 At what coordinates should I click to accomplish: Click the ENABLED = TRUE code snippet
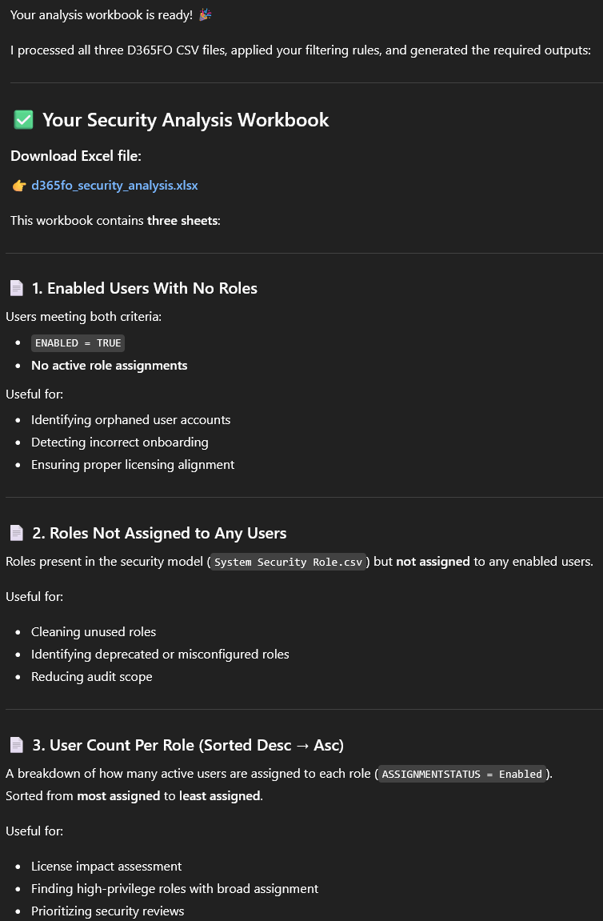click(78, 343)
